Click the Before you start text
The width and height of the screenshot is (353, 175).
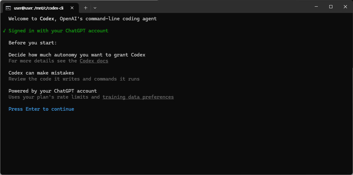click(33, 42)
